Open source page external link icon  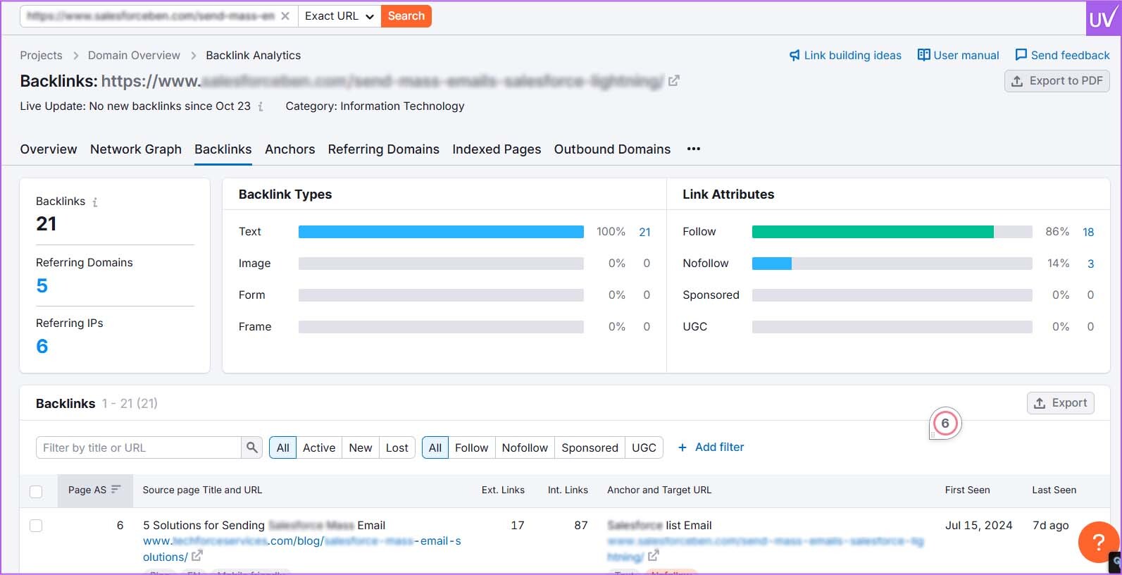(197, 556)
